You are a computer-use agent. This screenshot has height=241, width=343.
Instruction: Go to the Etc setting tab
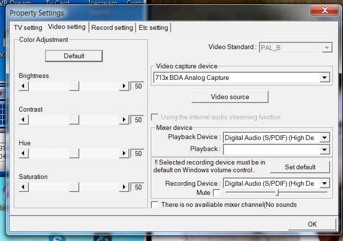point(153,27)
